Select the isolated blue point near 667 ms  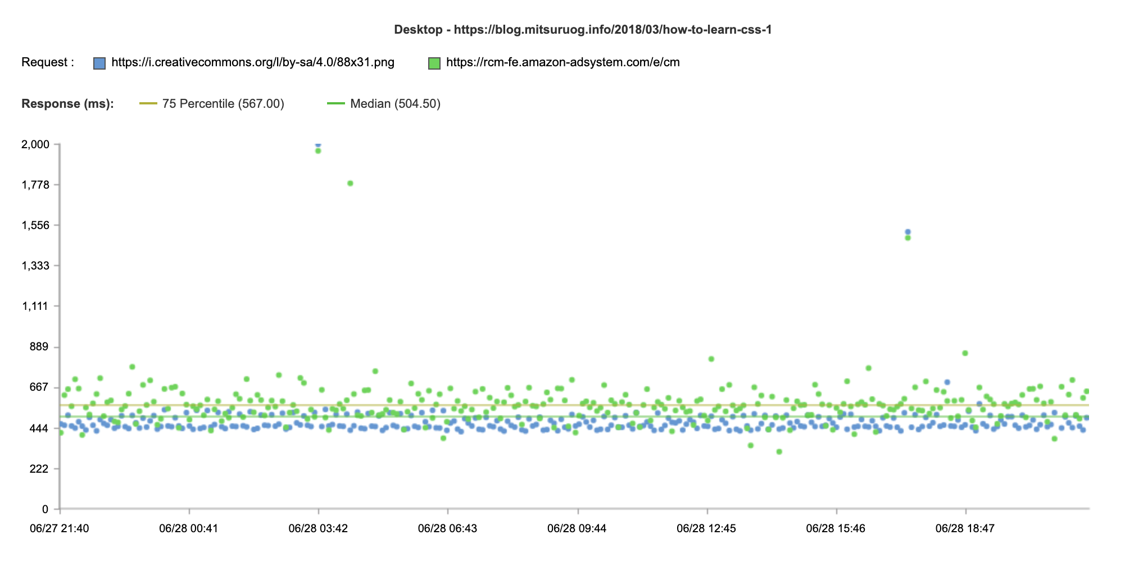(x=947, y=382)
